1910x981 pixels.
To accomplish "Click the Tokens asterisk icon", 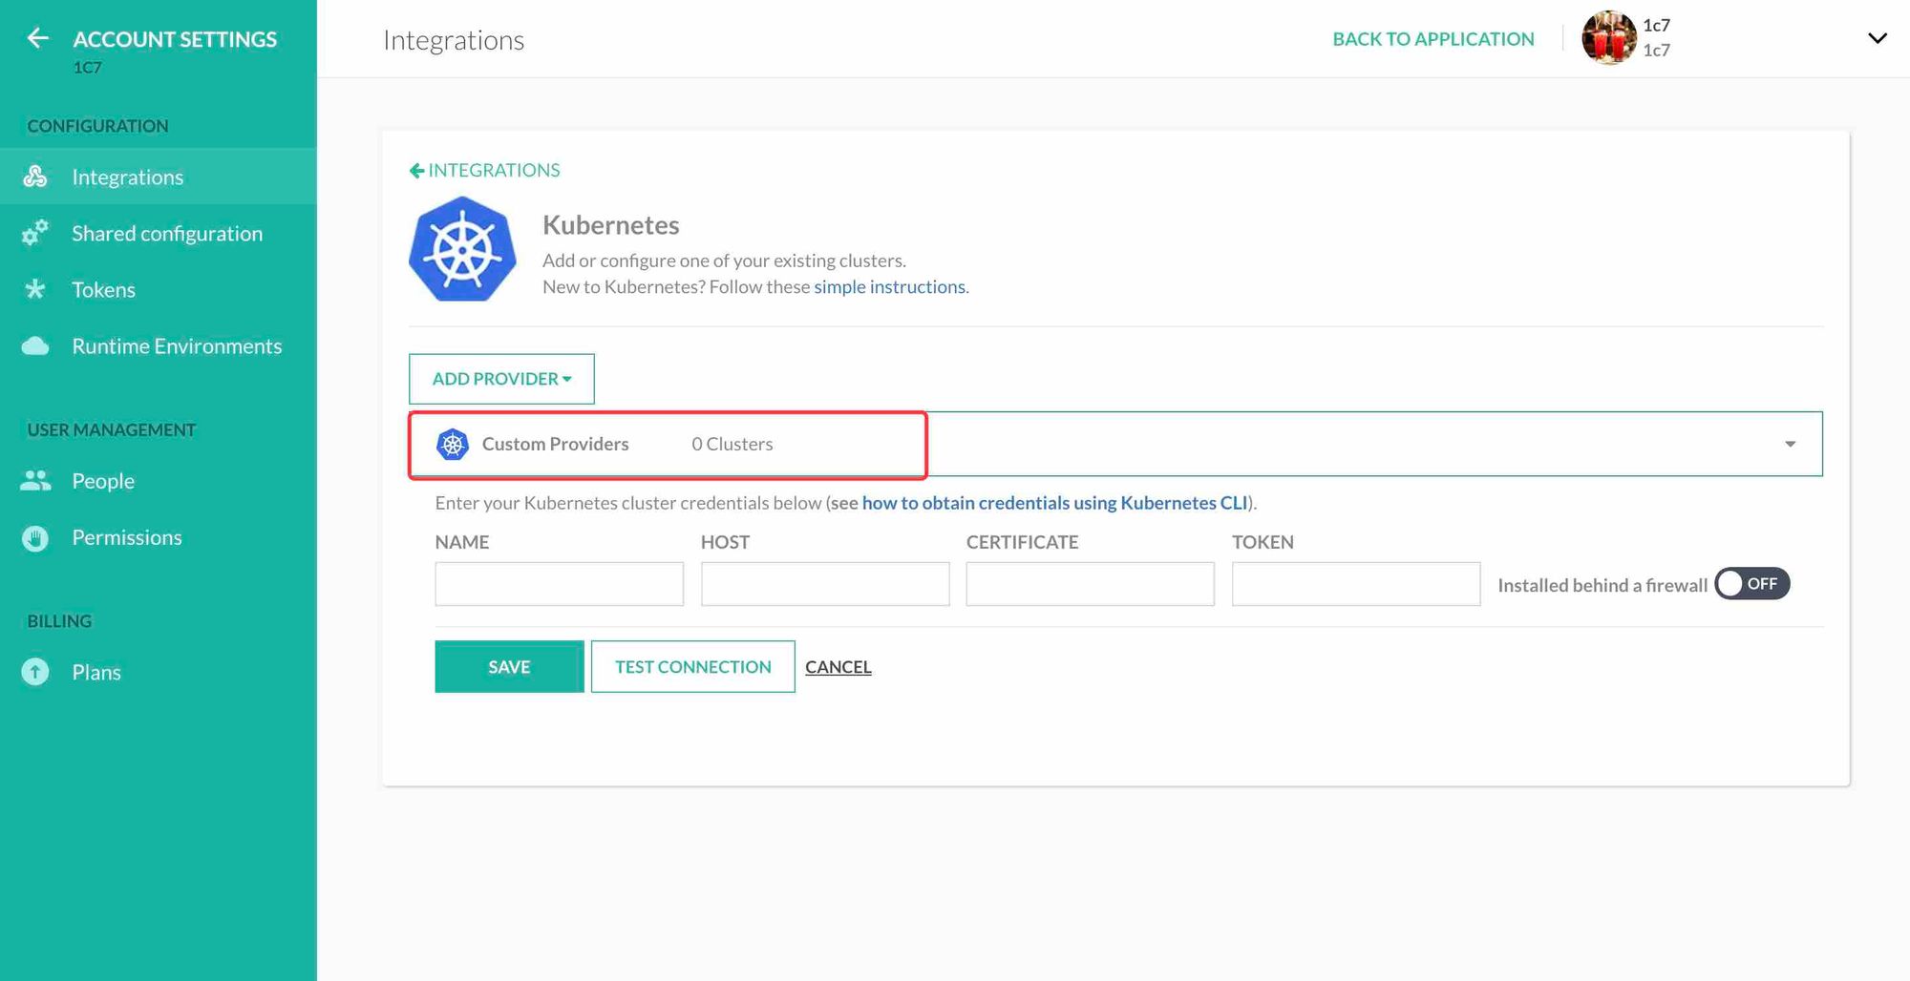I will click(35, 289).
